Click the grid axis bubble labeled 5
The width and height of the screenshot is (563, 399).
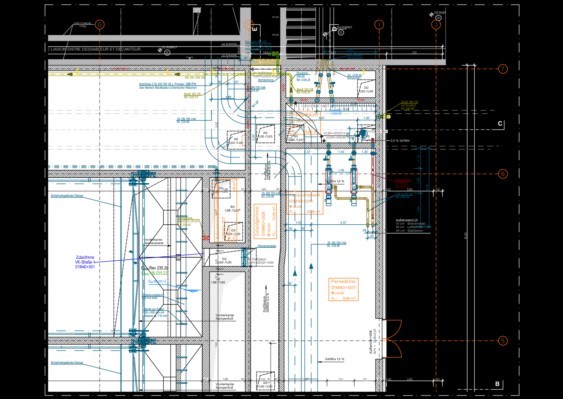(x=503, y=341)
